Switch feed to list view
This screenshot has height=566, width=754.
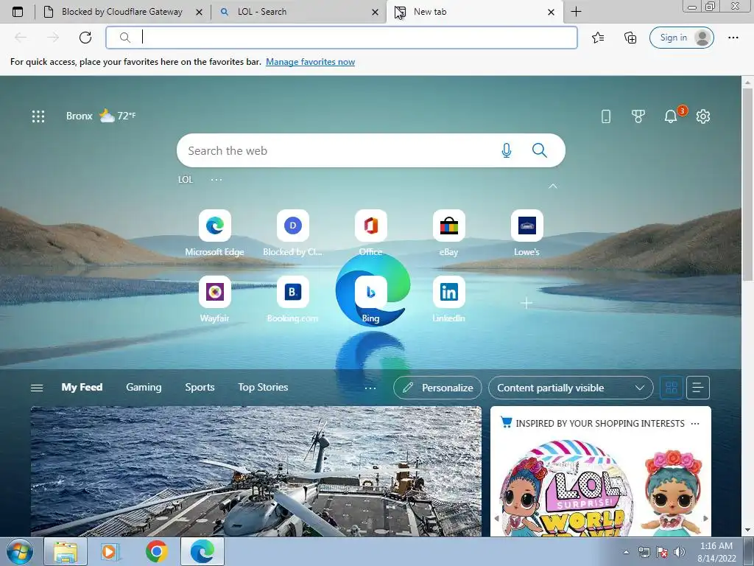pos(698,388)
